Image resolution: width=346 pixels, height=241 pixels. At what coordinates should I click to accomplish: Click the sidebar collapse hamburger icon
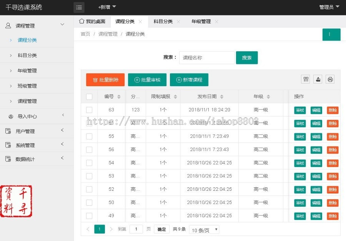tap(79, 7)
